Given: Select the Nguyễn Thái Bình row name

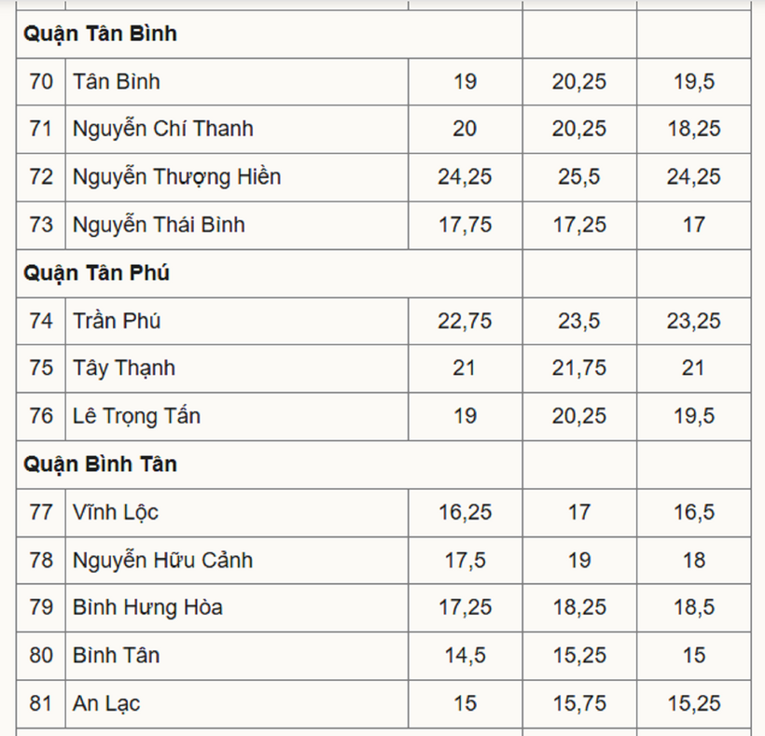Looking at the screenshot, I should (x=159, y=225).
